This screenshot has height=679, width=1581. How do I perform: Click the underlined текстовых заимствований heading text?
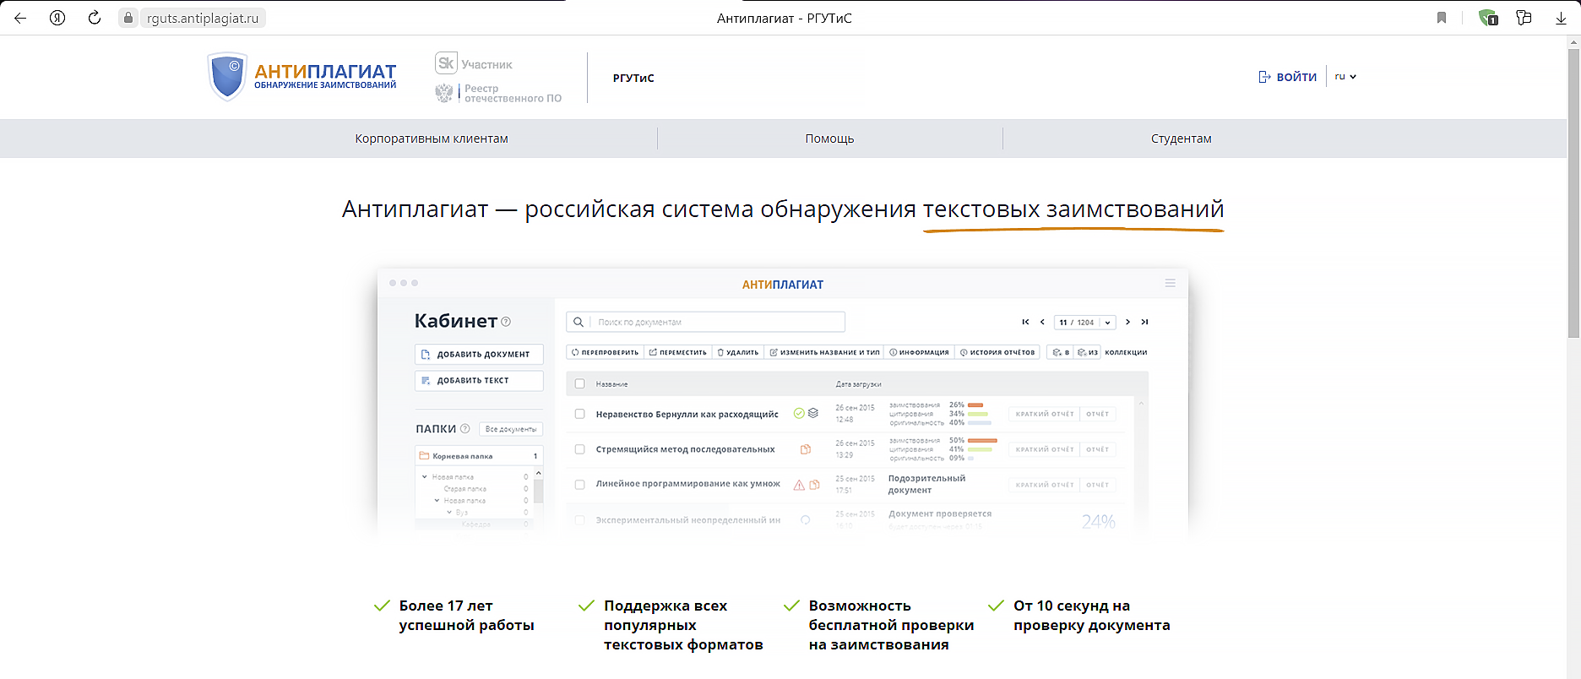1073,209
